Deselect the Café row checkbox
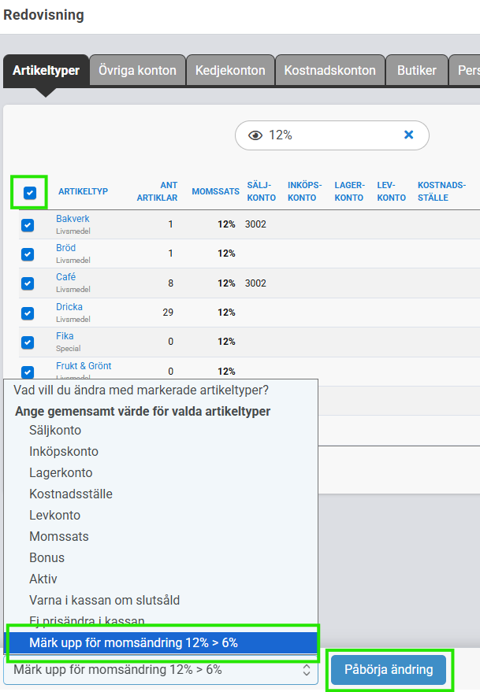The image size is (480, 692). 28,283
